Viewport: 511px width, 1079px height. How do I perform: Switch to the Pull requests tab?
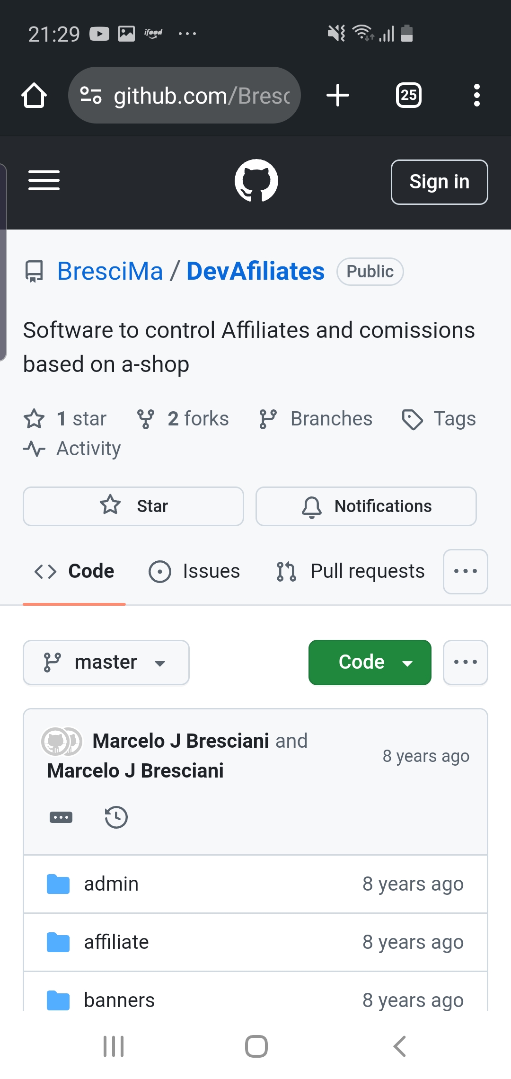[351, 571]
